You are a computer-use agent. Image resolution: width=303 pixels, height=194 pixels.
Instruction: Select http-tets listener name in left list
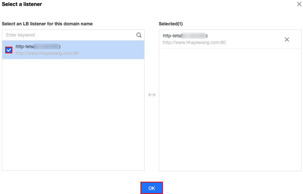pos(24,47)
